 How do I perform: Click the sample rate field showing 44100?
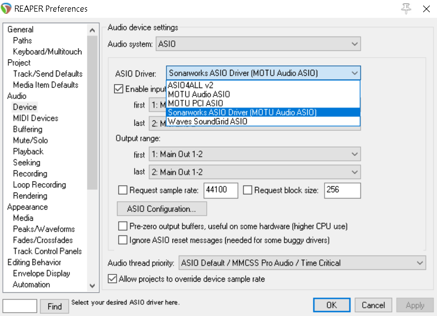[221, 190]
